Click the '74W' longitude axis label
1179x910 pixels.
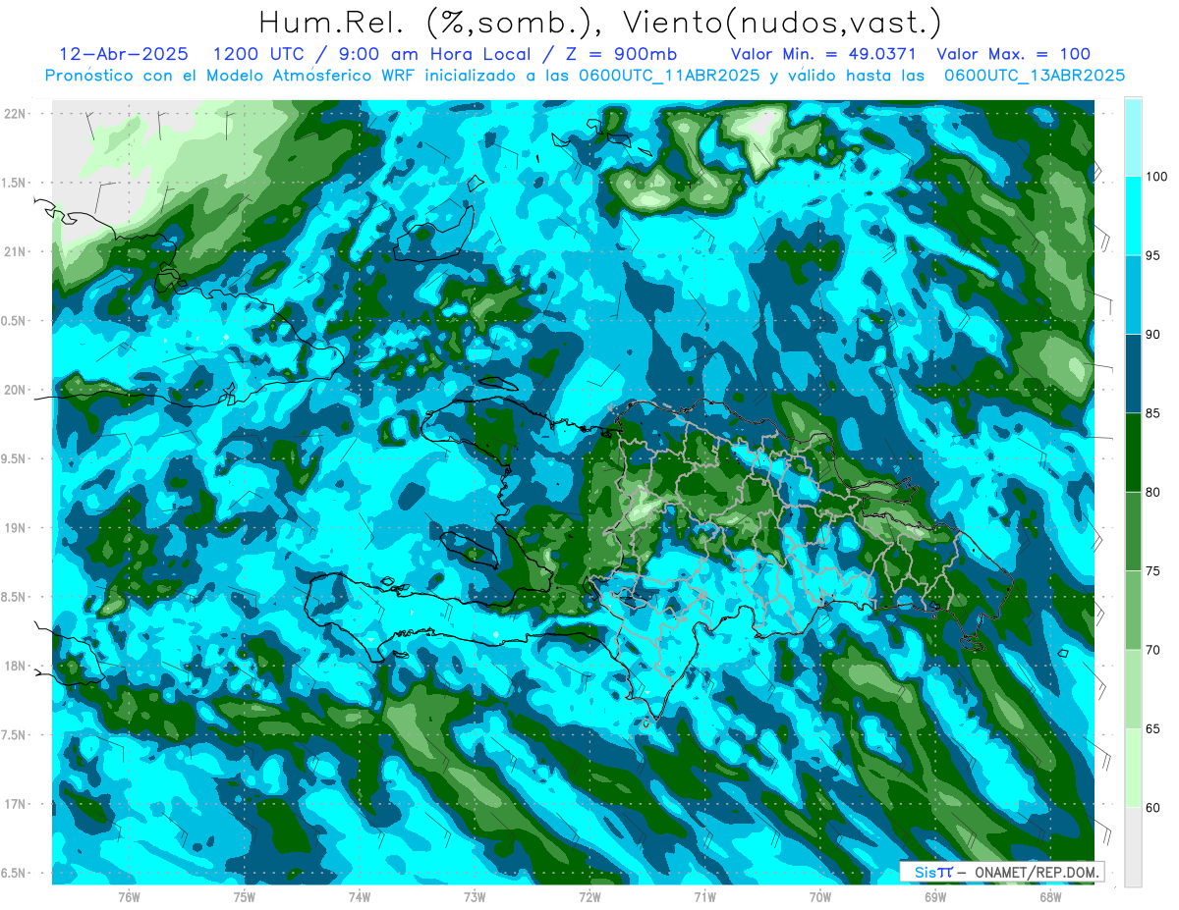click(x=360, y=896)
